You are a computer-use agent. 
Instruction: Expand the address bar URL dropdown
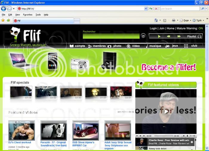(x=146, y=9)
